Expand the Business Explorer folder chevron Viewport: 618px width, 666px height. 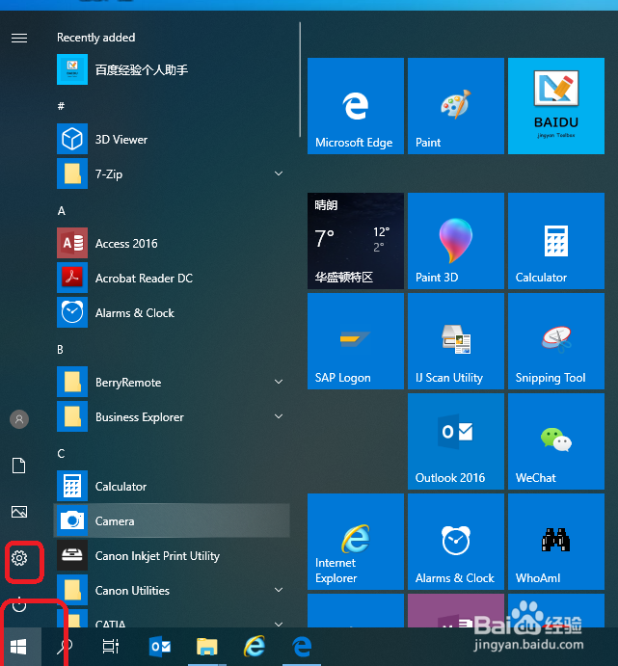click(x=279, y=416)
